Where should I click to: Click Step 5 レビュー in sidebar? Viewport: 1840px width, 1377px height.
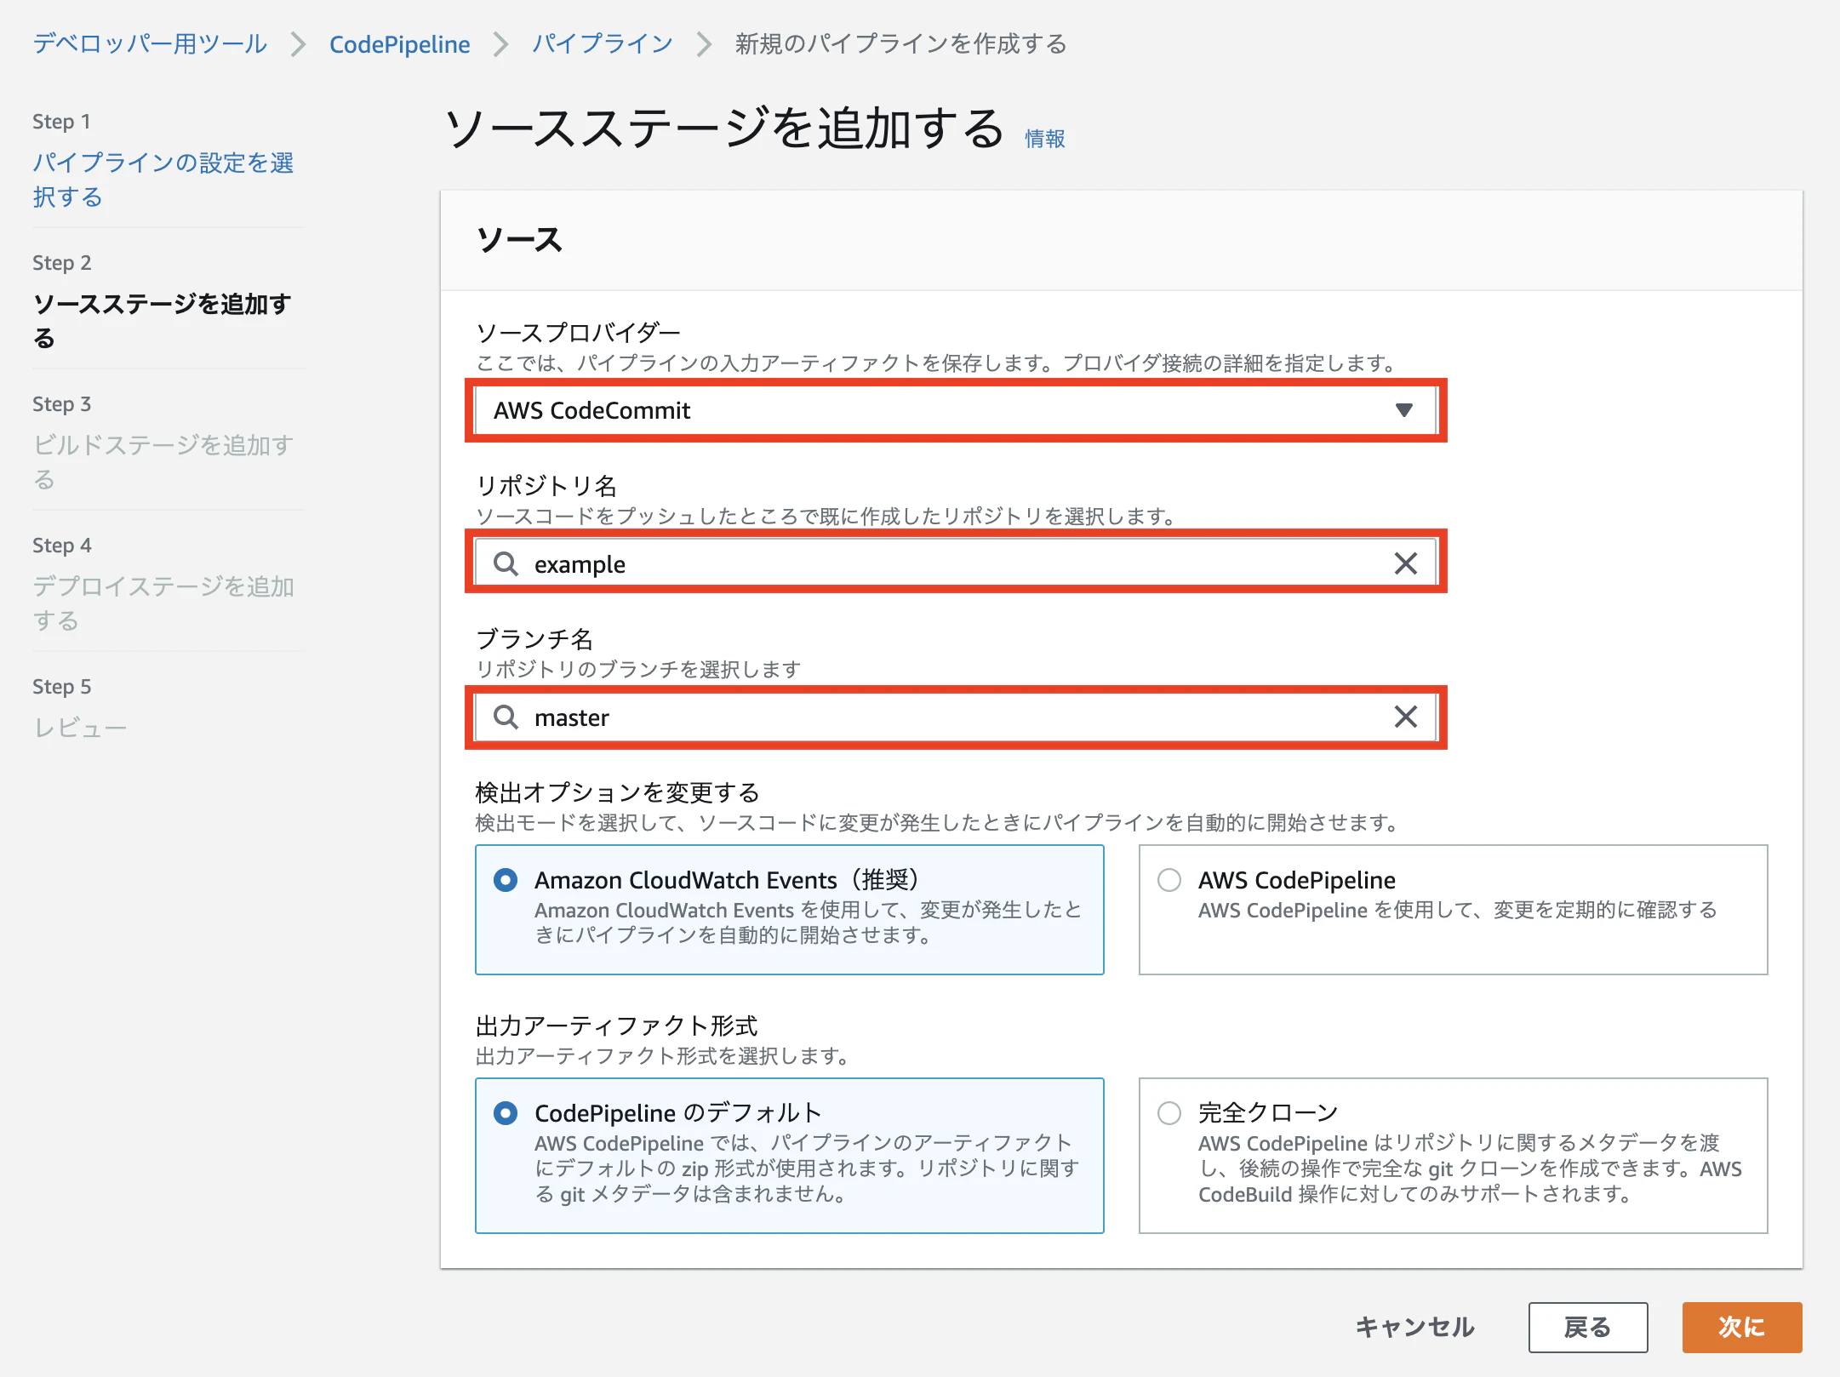point(80,728)
